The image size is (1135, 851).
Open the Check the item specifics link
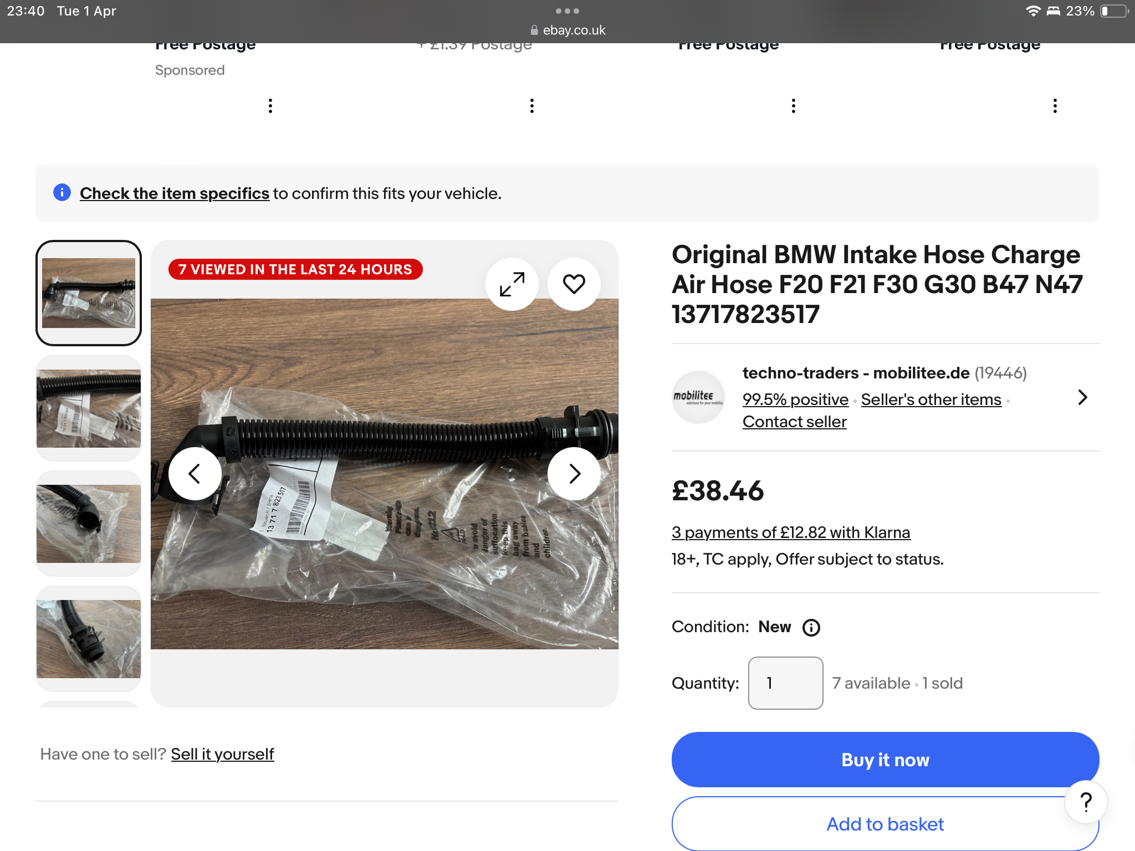pyautogui.click(x=175, y=193)
